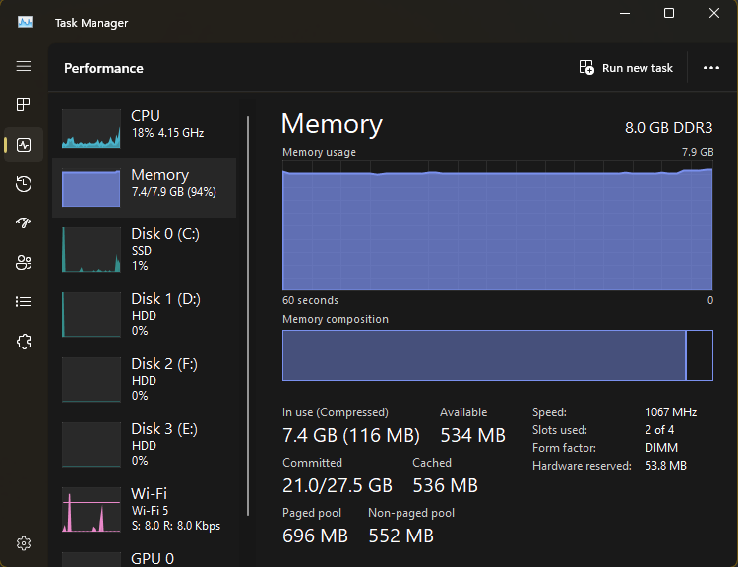
Task: Open the App history page icon
Action: pyautogui.click(x=24, y=184)
